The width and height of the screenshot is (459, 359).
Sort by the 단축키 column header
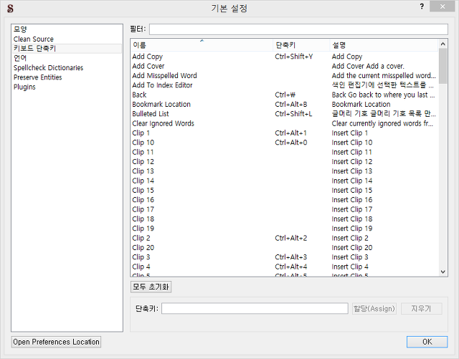(301, 45)
